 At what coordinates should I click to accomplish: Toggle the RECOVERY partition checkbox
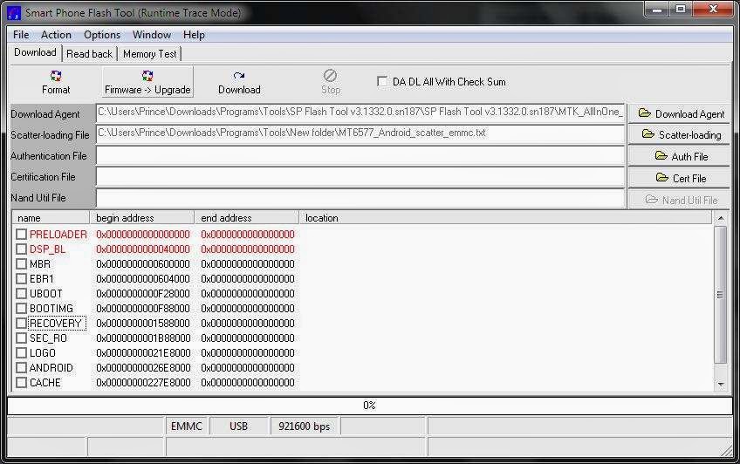21,323
